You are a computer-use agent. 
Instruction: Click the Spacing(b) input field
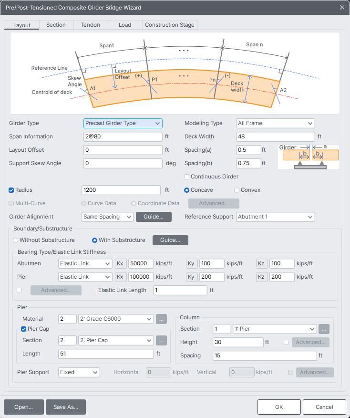click(x=248, y=163)
